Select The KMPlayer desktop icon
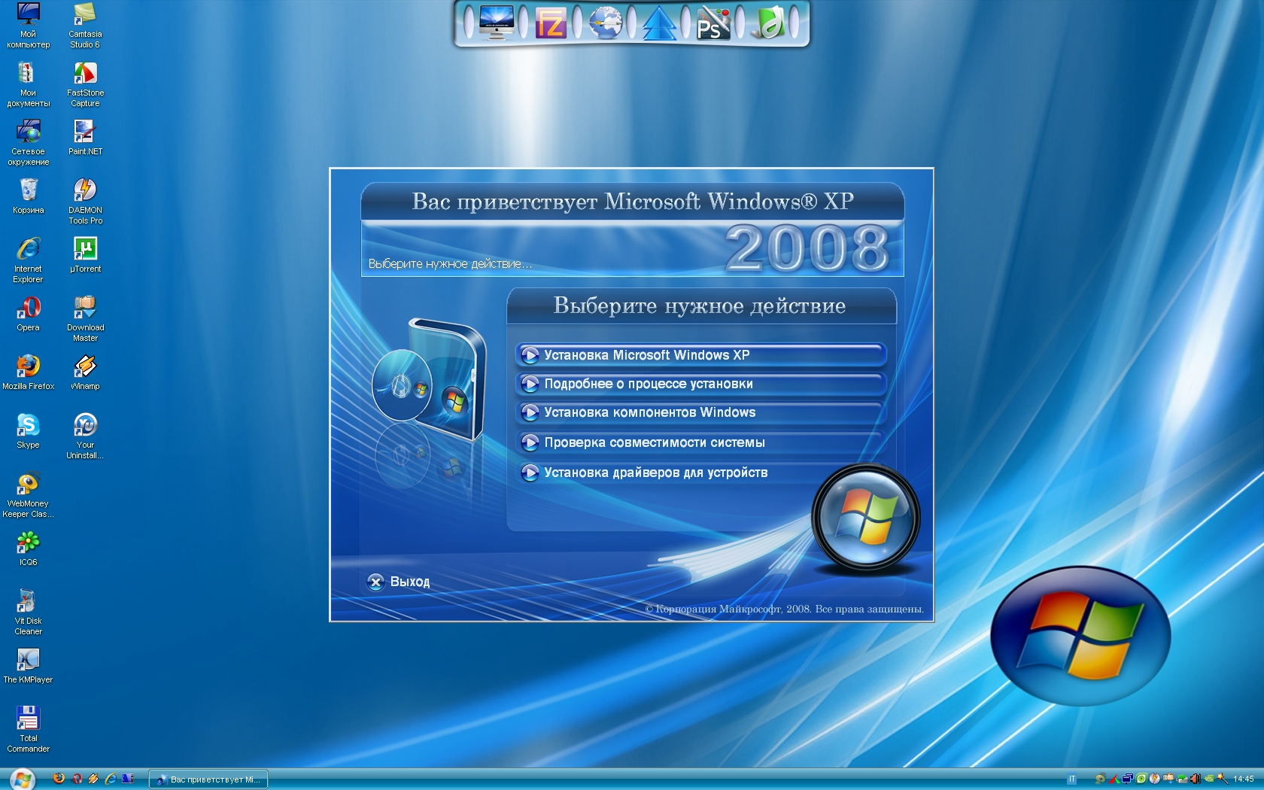The height and width of the screenshot is (790, 1264). coord(28,665)
